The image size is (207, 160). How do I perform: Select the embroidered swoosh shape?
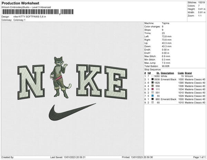(72, 112)
